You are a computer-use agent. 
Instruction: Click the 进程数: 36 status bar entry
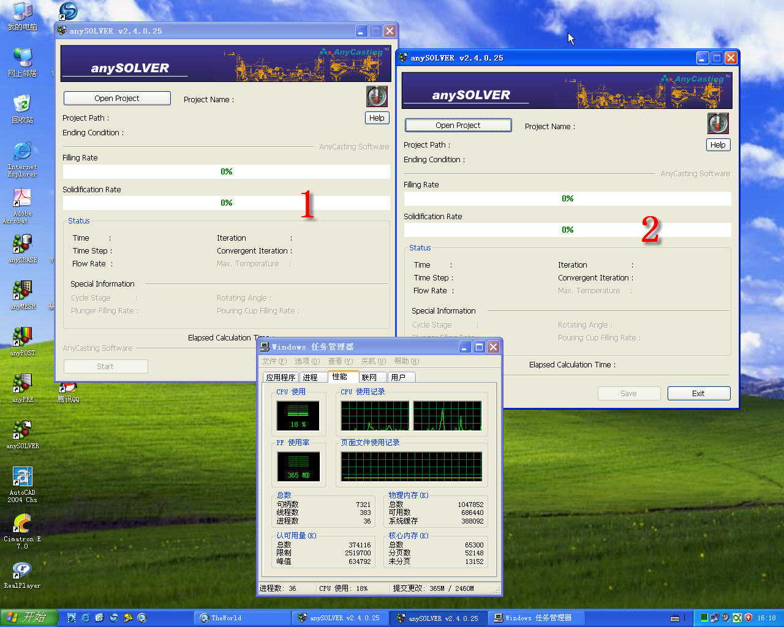point(287,588)
